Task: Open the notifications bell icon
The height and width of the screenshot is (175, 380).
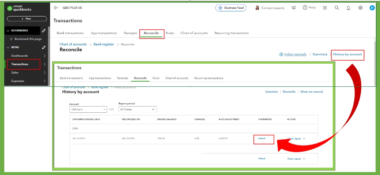Action: tap(349, 8)
